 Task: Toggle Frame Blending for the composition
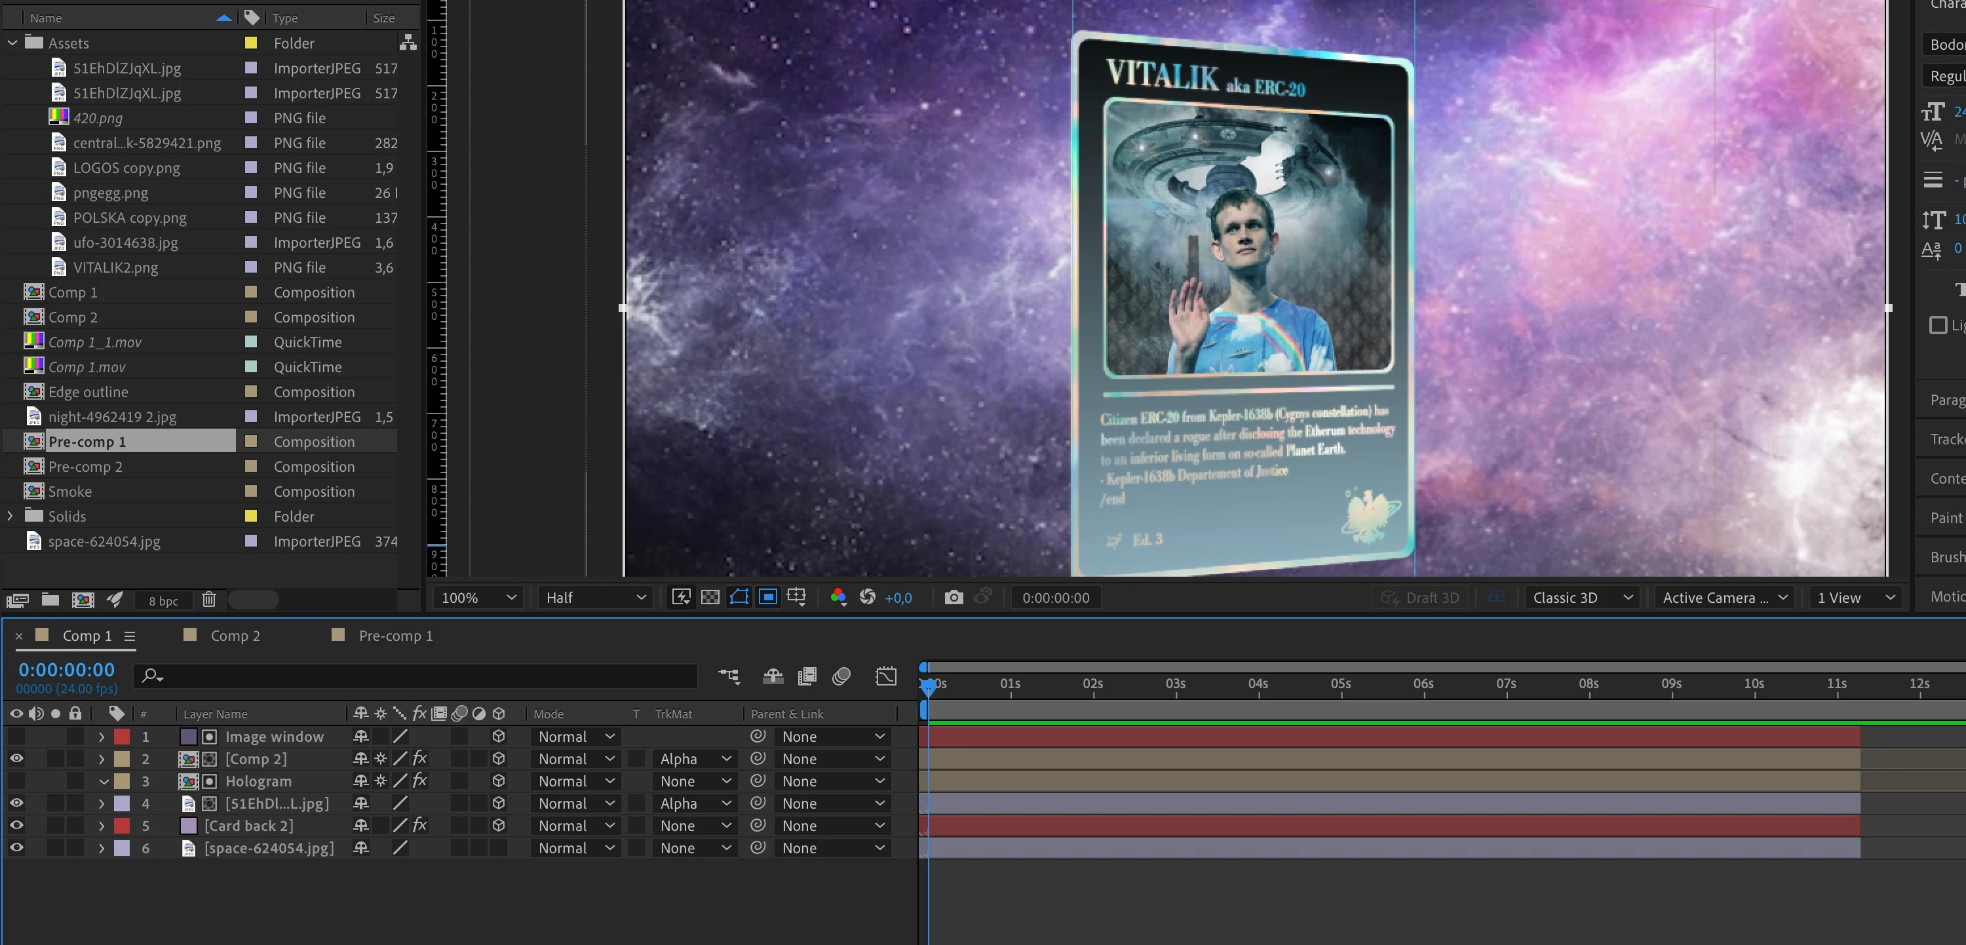point(807,676)
